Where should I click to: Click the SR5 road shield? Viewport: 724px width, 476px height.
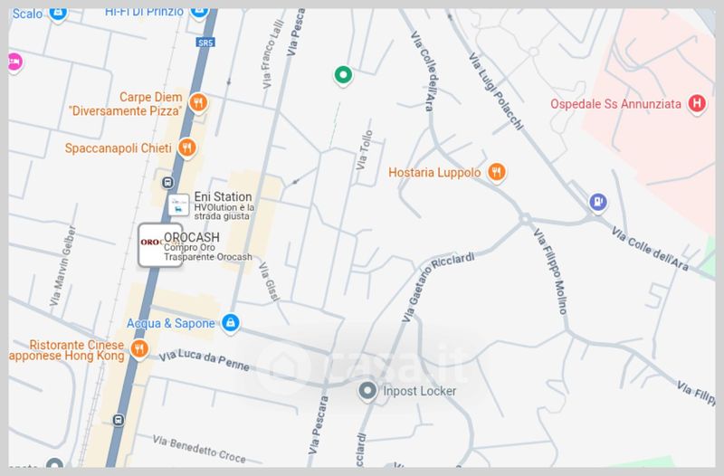click(x=205, y=43)
